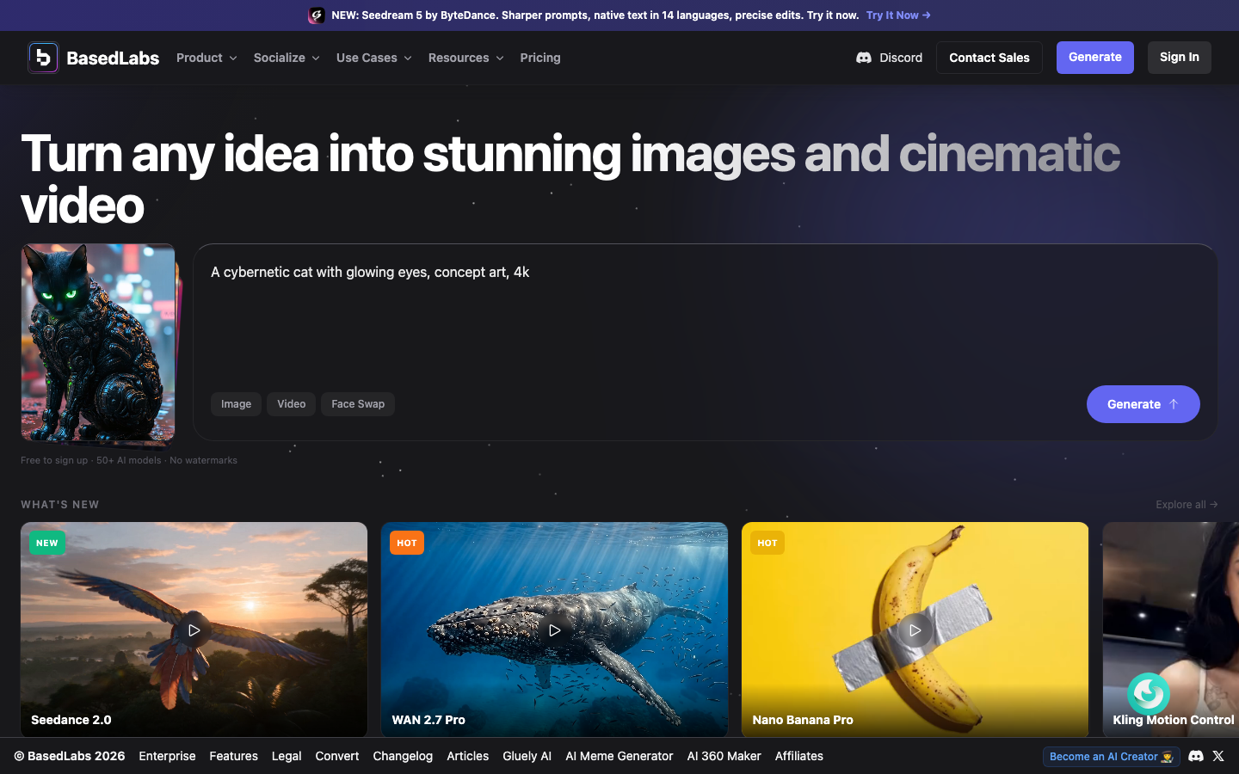Screen dimensions: 1239x774
Task: Click the navbar Generate button
Action: 1095,58
